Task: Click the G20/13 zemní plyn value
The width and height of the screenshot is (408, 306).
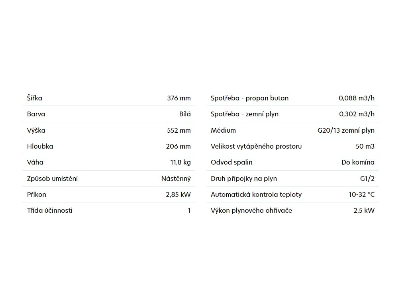Action: pyautogui.click(x=346, y=130)
